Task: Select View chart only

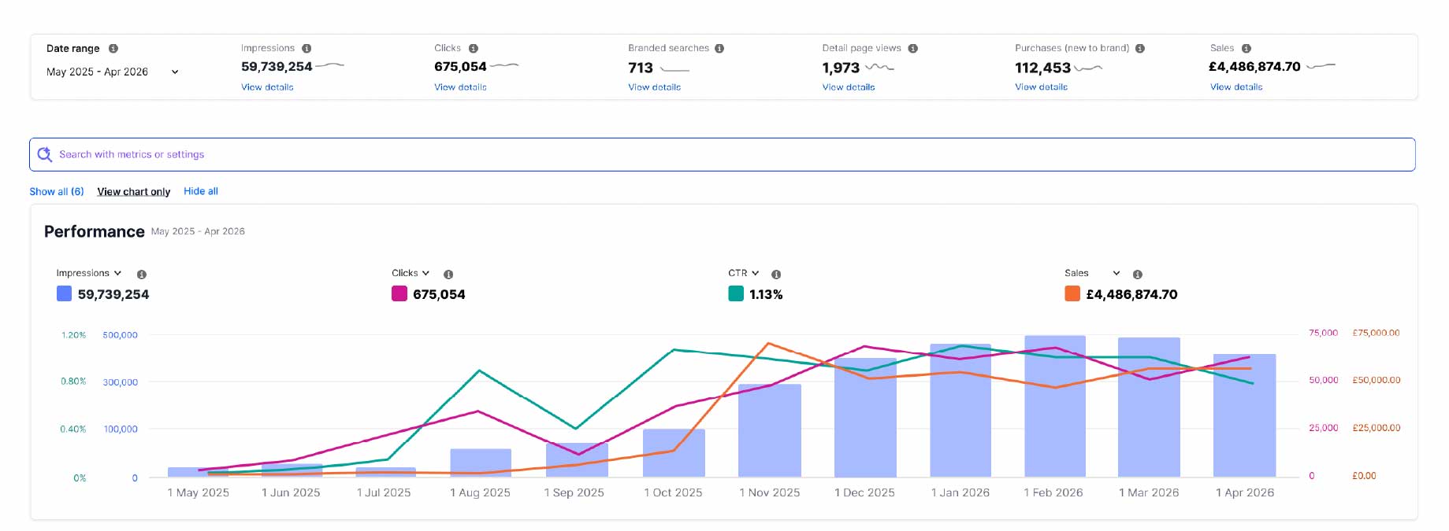Action: click(134, 191)
